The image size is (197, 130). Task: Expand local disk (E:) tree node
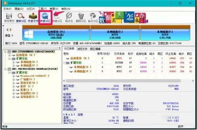[x=13, y=62]
